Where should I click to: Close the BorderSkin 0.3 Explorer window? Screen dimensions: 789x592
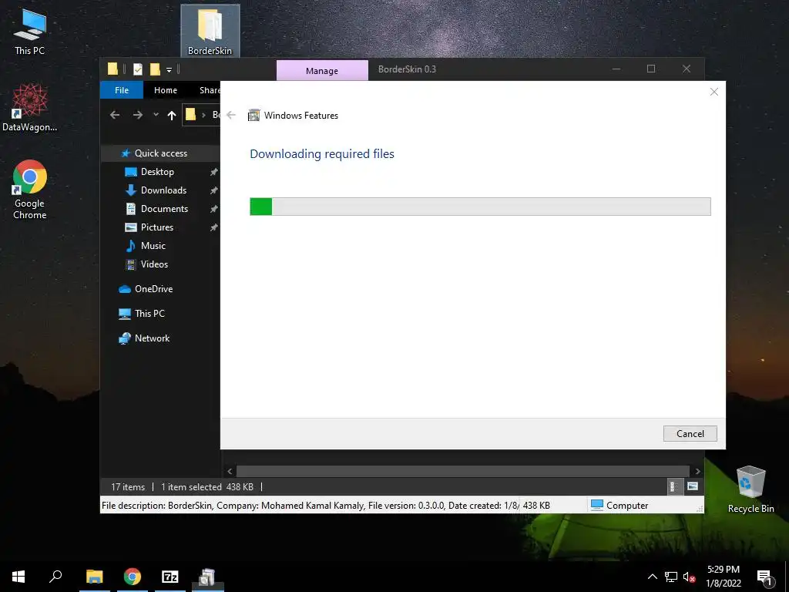[687, 69]
